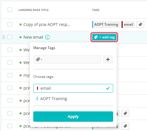Deselect the email tag in Choose tags

[x=73, y=88]
